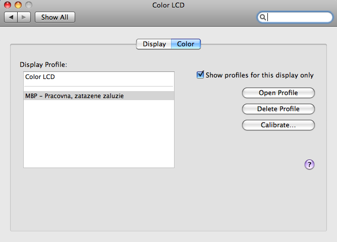This screenshot has width=337, height=242.
Task: Click the Open Profile button
Action: (278, 93)
